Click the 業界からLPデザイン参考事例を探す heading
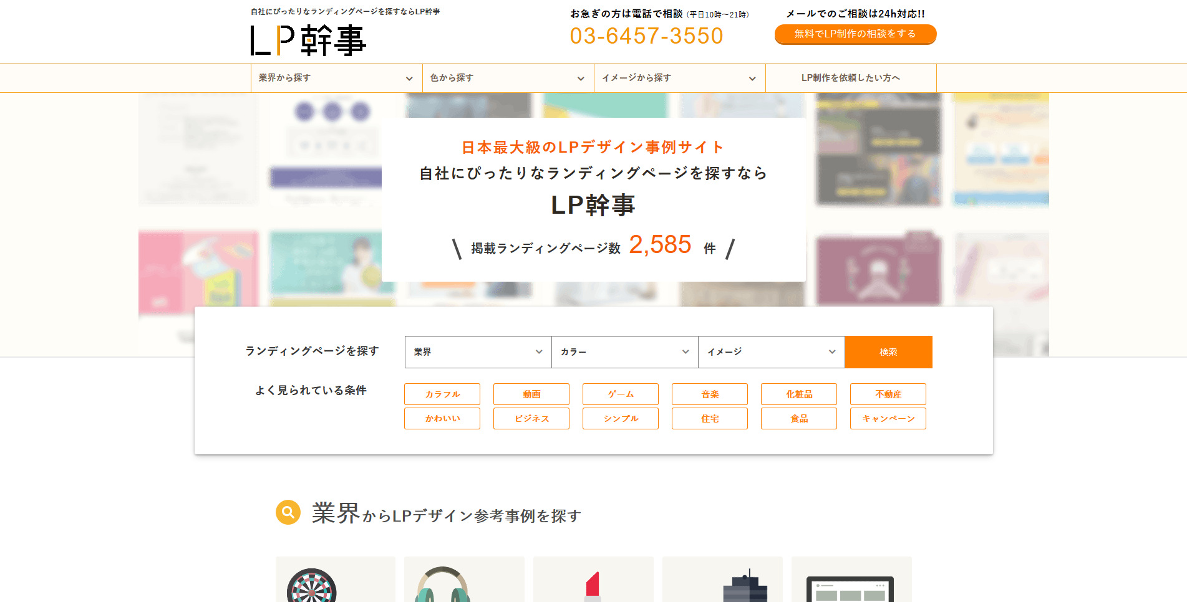 pos(447,514)
